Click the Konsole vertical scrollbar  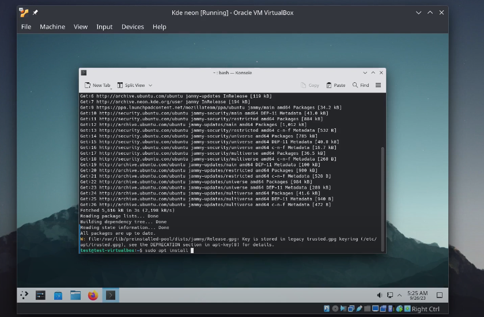point(383,190)
